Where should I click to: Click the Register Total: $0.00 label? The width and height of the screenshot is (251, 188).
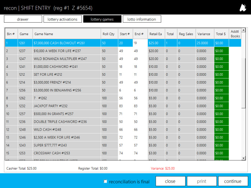93,168
